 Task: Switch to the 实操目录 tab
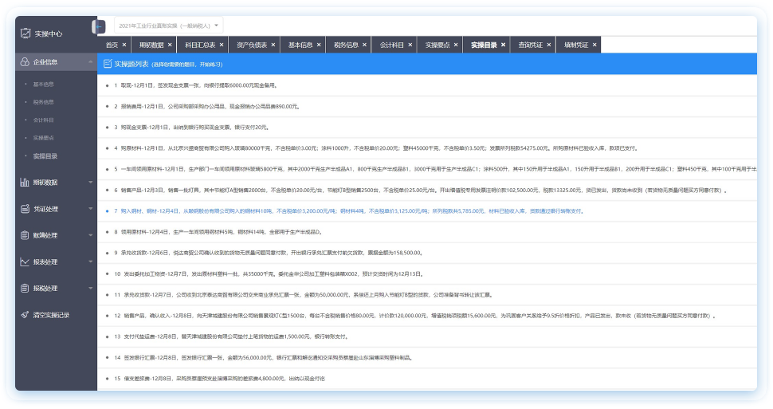pos(484,45)
